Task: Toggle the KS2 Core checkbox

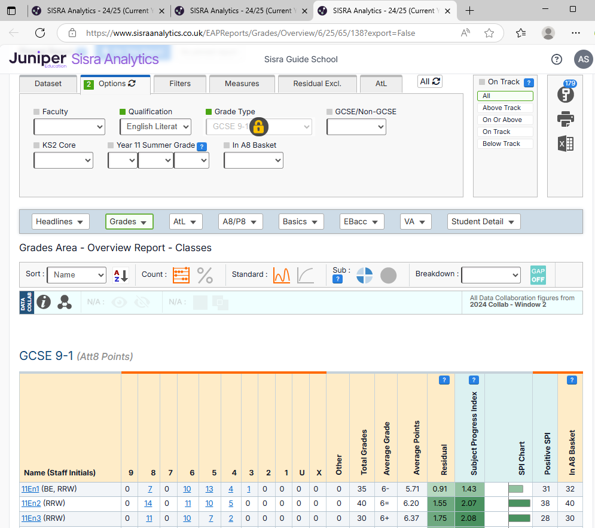Action: 37,145
